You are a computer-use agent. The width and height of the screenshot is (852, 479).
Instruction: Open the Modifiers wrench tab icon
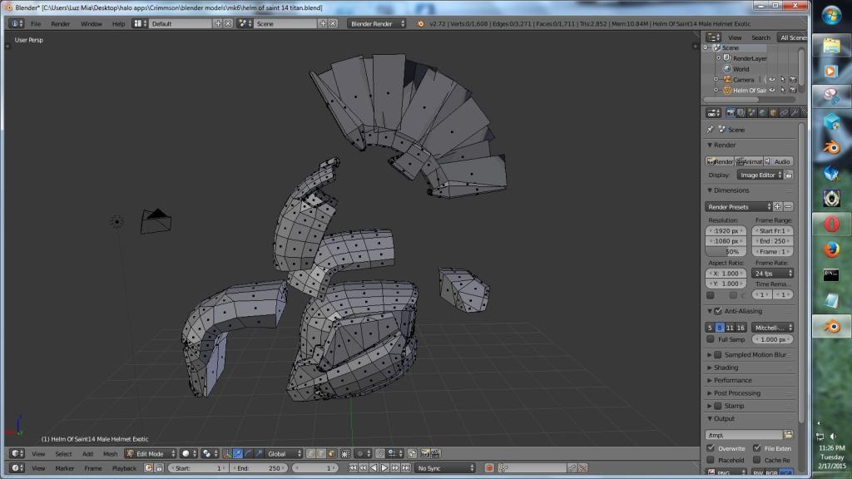coord(795,113)
